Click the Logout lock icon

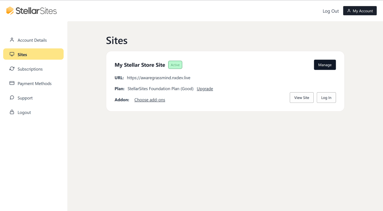click(12, 112)
